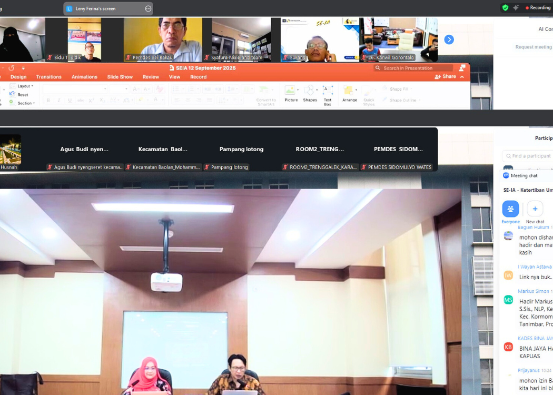Expand the Section dropdown
This screenshot has width=553, height=395.
point(25,103)
